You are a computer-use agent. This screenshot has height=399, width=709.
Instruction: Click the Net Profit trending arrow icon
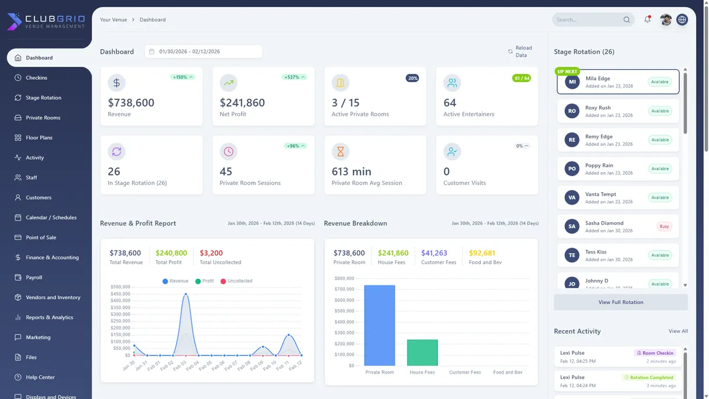[229, 83]
